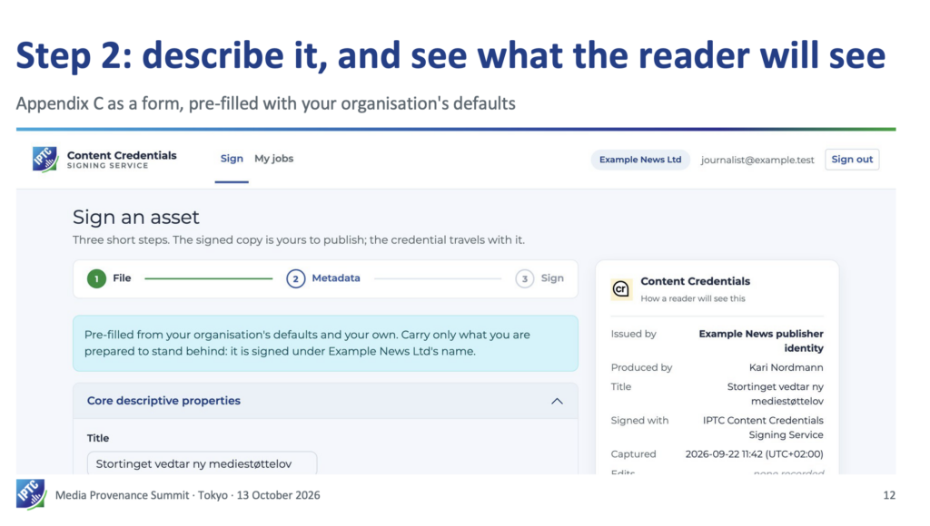The height and width of the screenshot is (526, 930).
Task: Click the Example News Ltd organisation badge
Action: 640,160
